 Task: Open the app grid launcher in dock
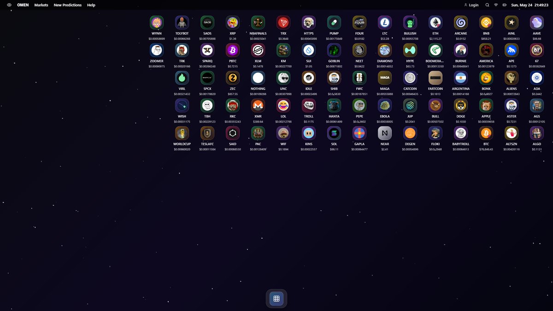[276, 299]
